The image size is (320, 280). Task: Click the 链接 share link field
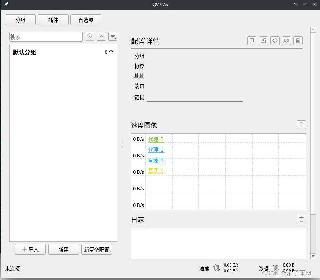195,97
